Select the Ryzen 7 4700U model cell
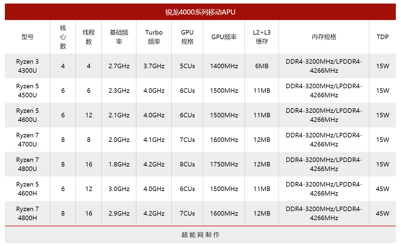Screen dimensions: 401x246 coord(28,140)
